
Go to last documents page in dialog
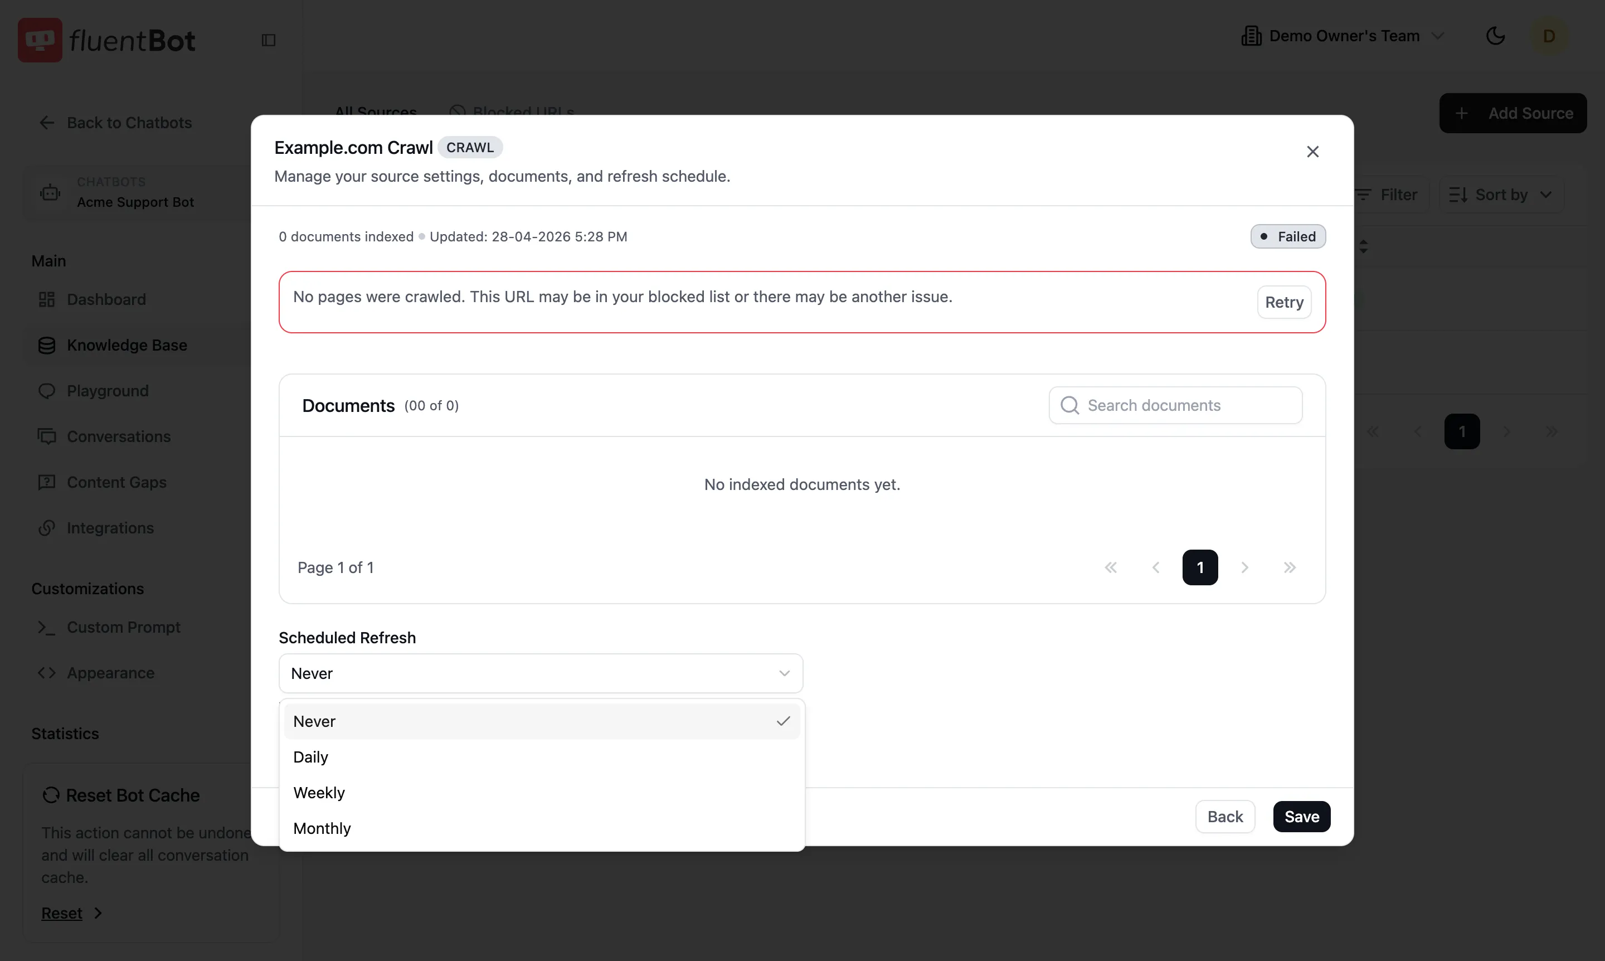tap(1289, 567)
